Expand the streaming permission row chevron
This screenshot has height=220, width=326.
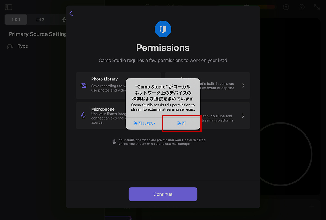pyautogui.click(x=243, y=116)
